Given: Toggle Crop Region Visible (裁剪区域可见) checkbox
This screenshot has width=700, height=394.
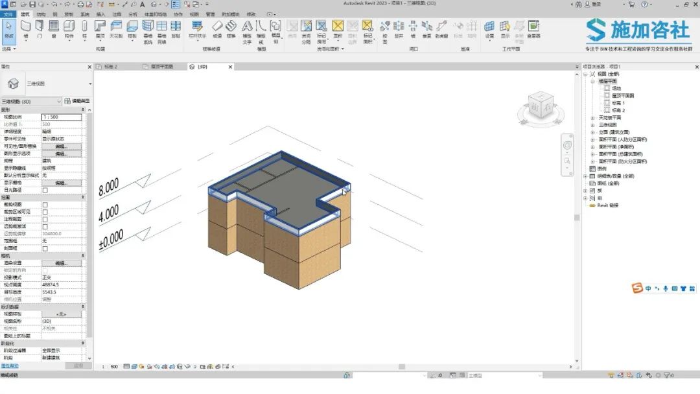Looking at the screenshot, I should click(45, 212).
